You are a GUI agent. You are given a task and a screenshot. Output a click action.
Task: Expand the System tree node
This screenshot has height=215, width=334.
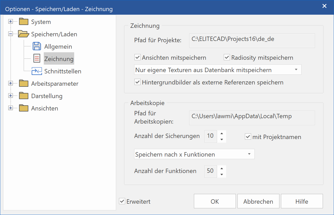[11, 22]
